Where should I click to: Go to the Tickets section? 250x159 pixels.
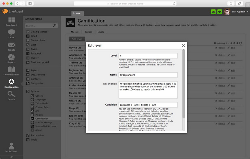click(x=11, y=46)
